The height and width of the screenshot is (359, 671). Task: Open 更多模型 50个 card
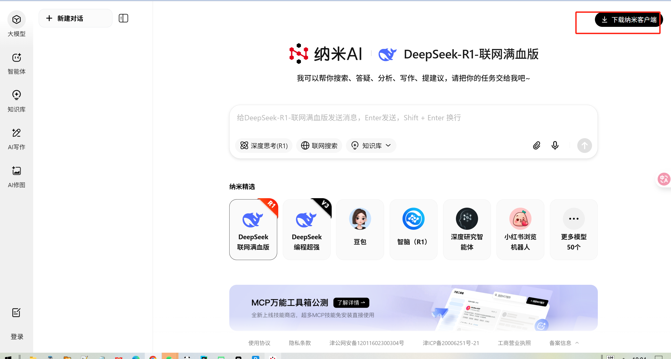(x=574, y=229)
